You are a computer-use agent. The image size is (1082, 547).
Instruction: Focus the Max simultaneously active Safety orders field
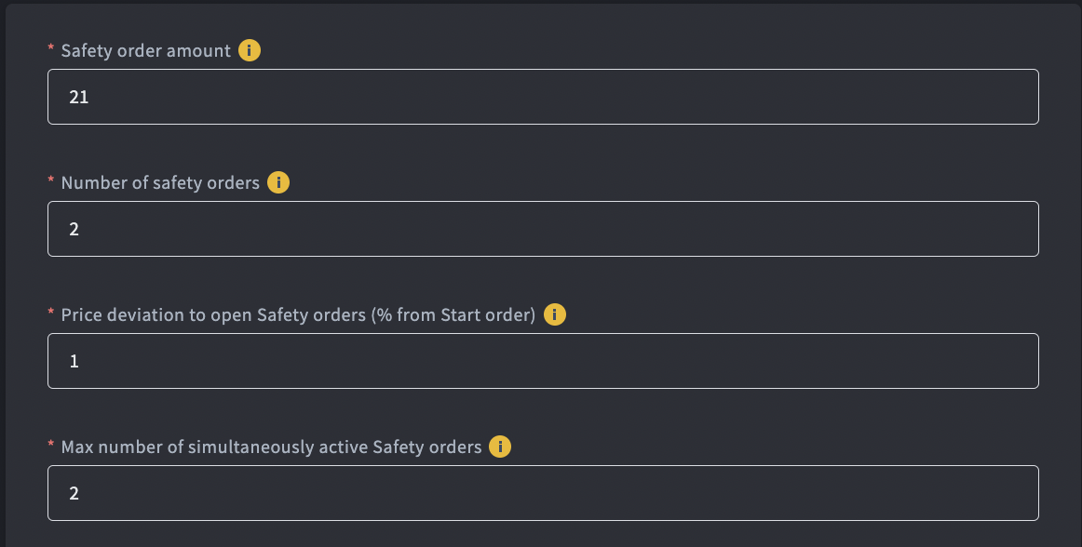(543, 493)
